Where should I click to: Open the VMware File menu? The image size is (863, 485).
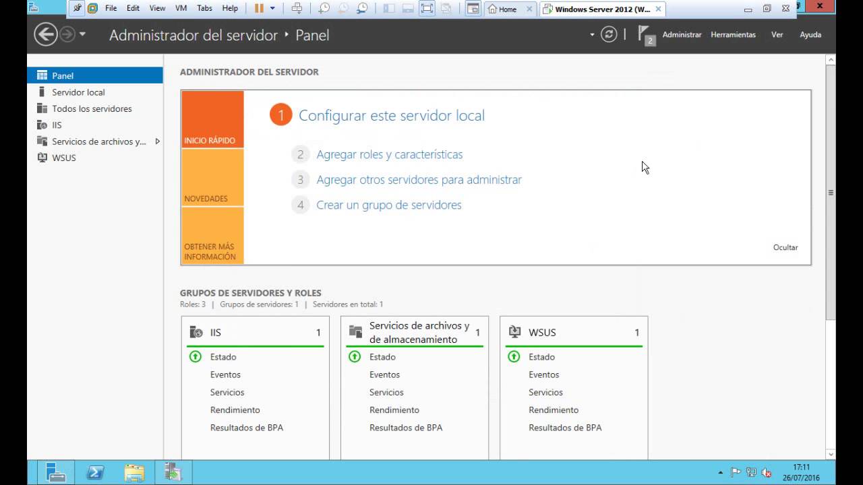[111, 9]
